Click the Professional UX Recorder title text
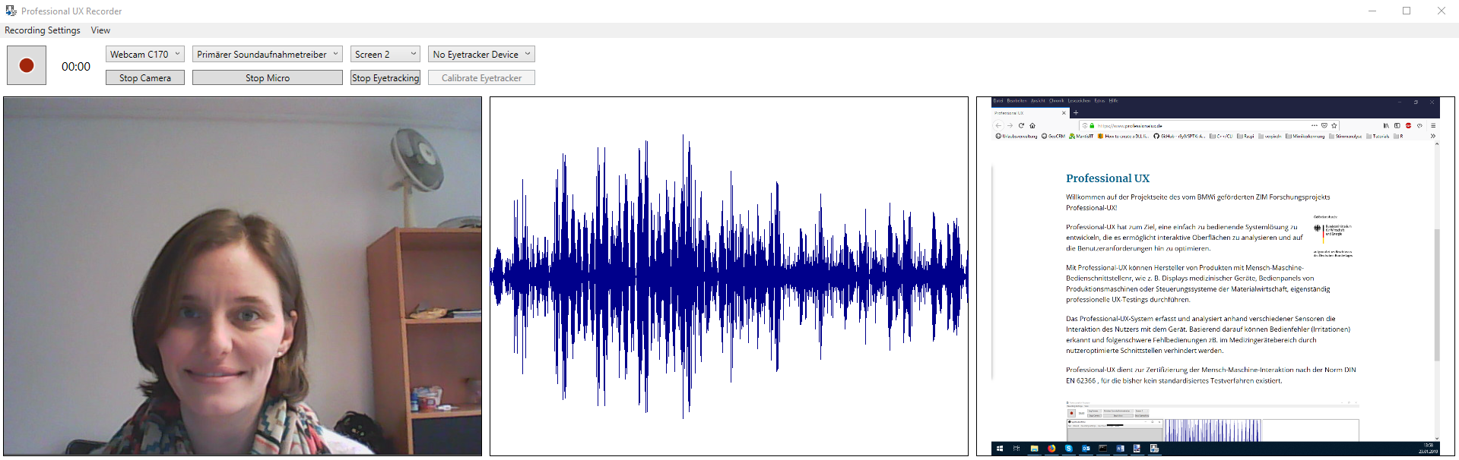The width and height of the screenshot is (1459, 460). [x=71, y=11]
